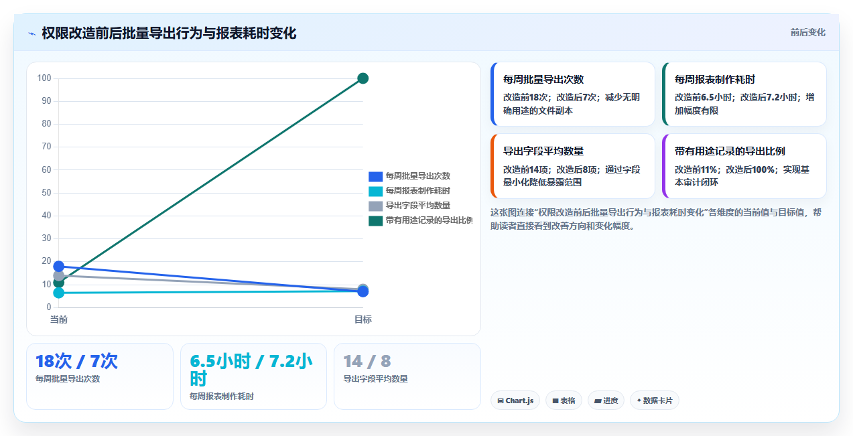Click the green data point at 100
This screenshot has width=853, height=436.
tap(363, 78)
